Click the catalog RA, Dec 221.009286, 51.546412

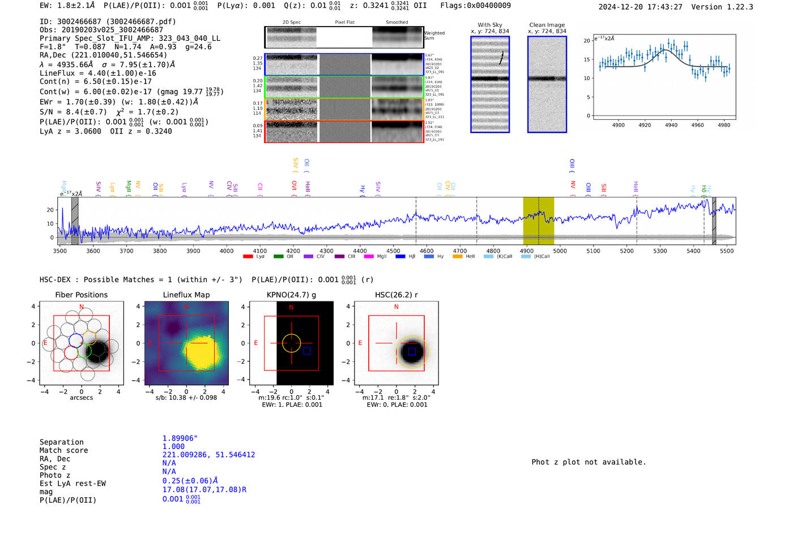click(x=208, y=455)
